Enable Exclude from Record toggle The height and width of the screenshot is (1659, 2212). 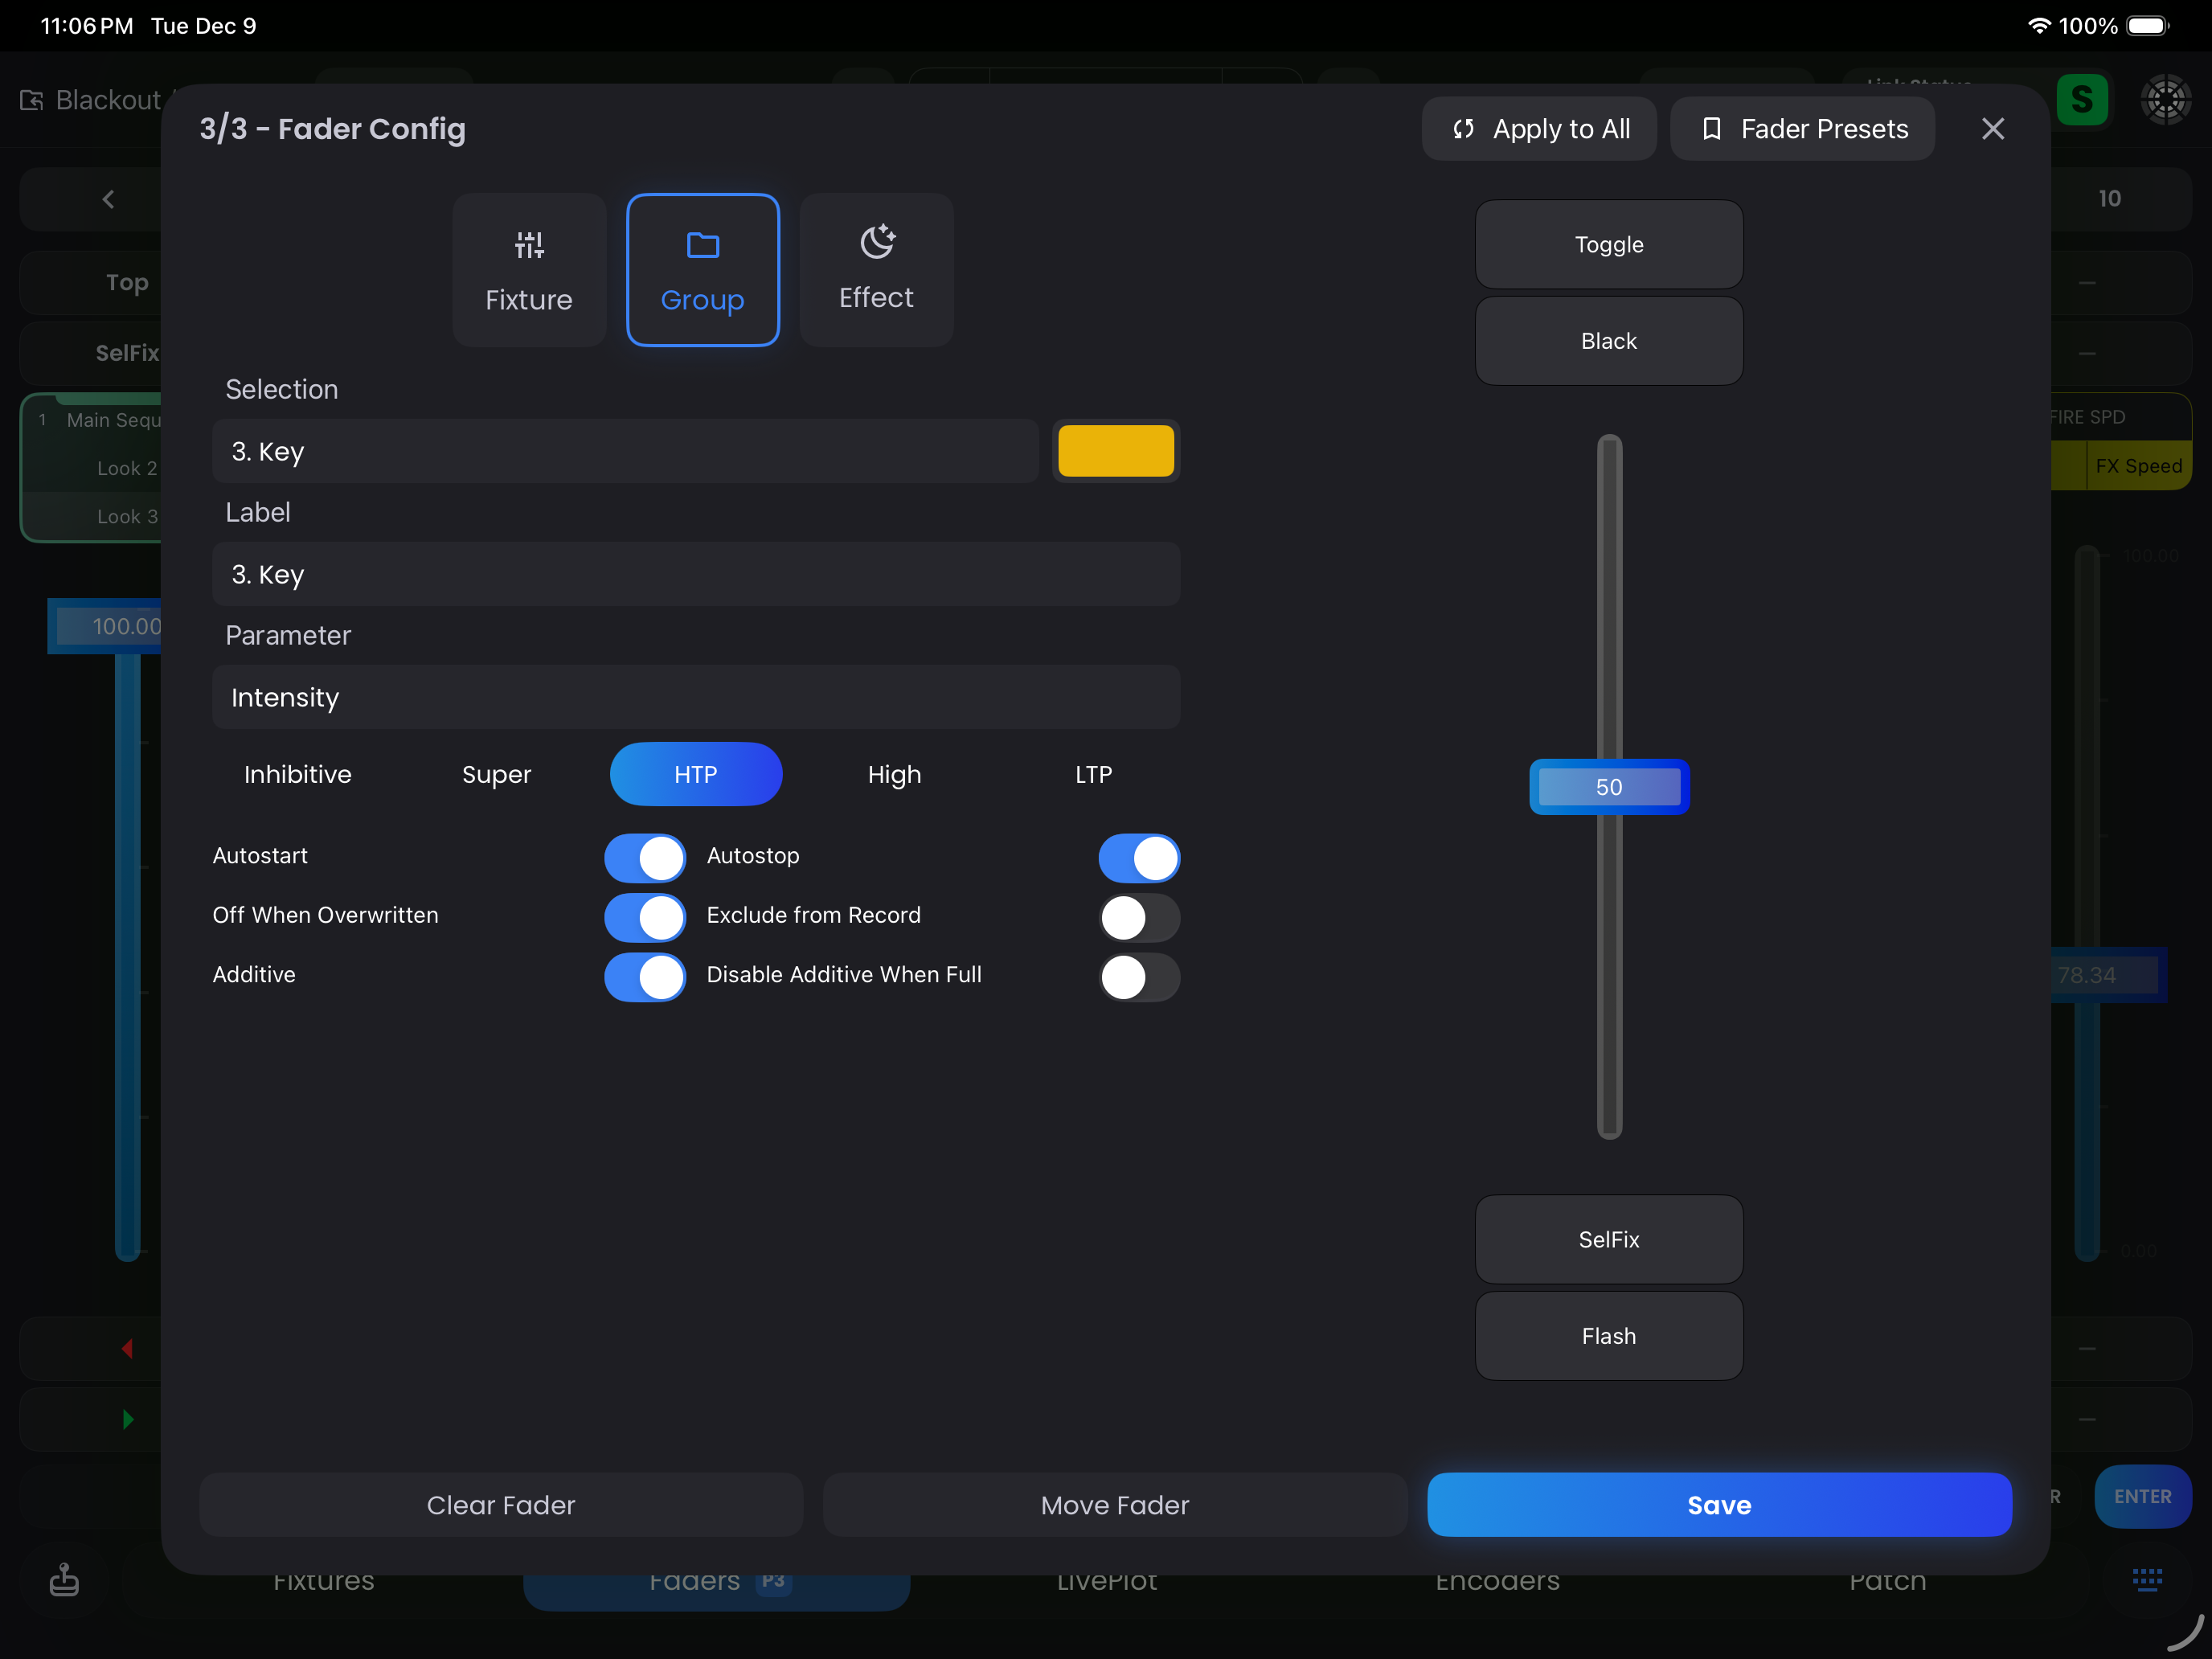pyautogui.click(x=1139, y=917)
